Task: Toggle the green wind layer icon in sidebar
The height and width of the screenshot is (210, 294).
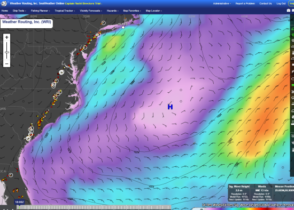Action: (292, 29)
